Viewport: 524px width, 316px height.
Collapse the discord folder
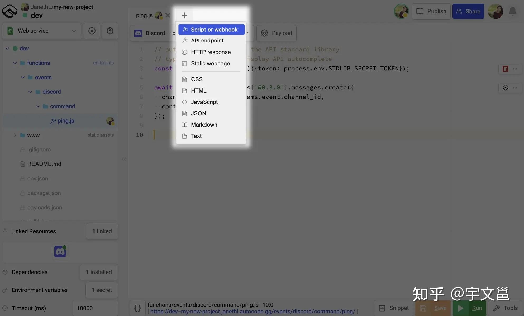30,92
